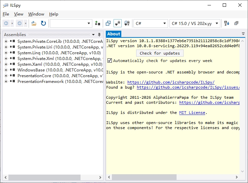The height and width of the screenshot is (183, 248).
Task: Open the Window menu
Action: pos(36,14)
